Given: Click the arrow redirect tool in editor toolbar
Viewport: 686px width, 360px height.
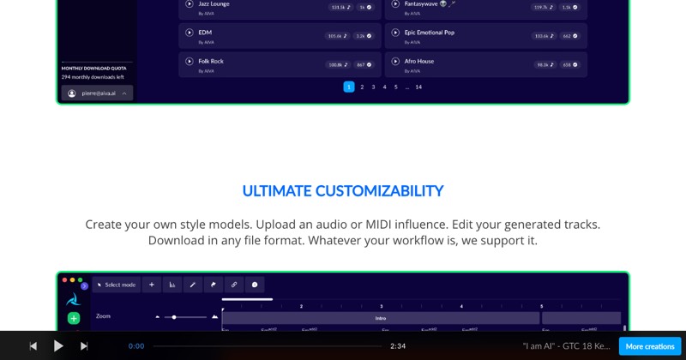Looking at the screenshot, I should [213, 285].
